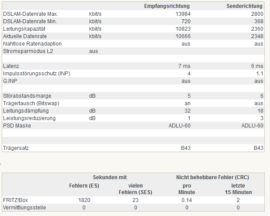The width and height of the screenshot is (270, 216).
Task: Click the Vermittlungsstelle row label
Action: 25,208
